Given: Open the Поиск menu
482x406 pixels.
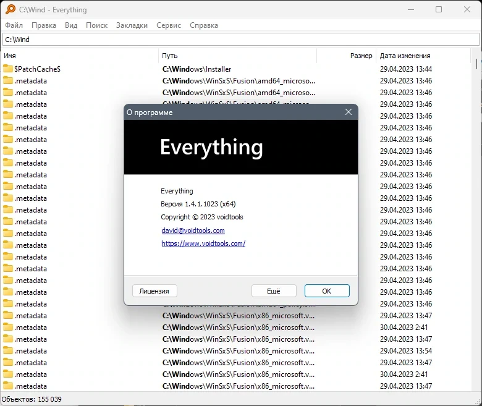Looking at the screenshot, I should click(x=96, y=25).
